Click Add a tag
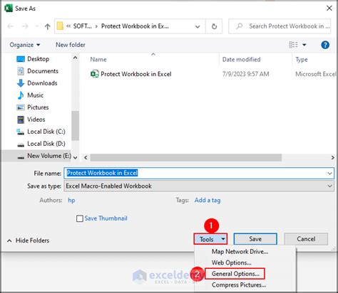This screenshot has height=293, width=338. [x=208, y=201]
